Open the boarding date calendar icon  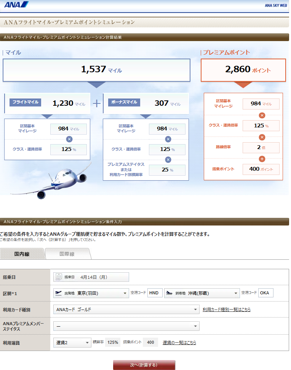coord(58,277)
